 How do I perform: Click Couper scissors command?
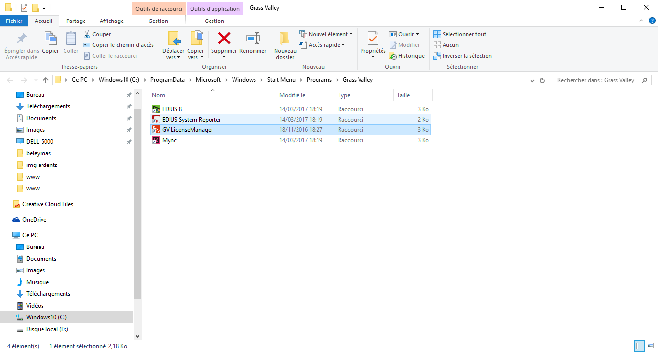pos(98,34)
